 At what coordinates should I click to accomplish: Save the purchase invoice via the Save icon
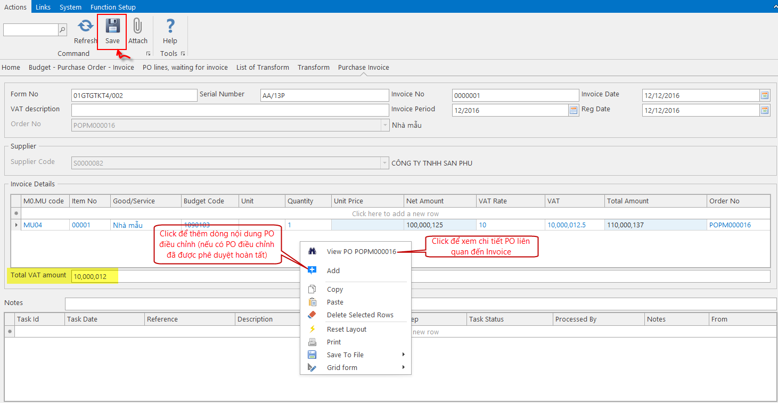tap(112, 26)
